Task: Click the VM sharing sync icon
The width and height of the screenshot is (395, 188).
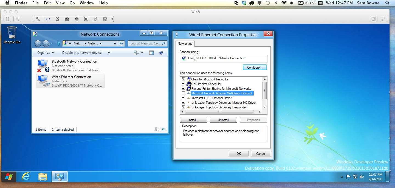Action: [x=105, y=19]
